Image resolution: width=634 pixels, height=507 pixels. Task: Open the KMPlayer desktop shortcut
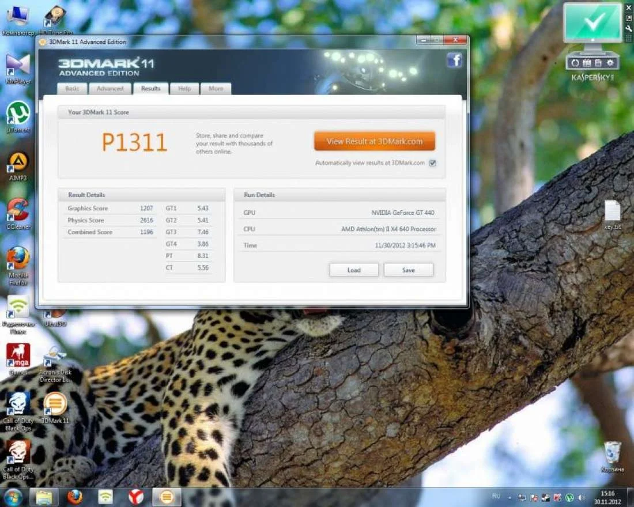pyautogui.click(x=18, y=69)
